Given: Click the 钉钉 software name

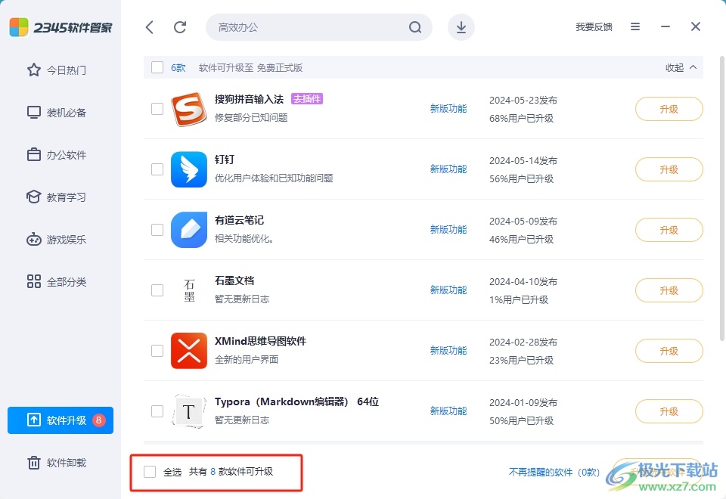Looking at the screenshot, I should 225,160.
